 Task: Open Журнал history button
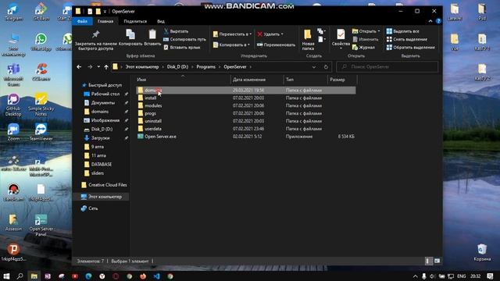363,47
